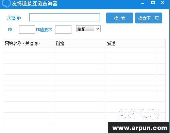Click the 关键词 keyword input field
This screenshot has width=170, height=134.
[x=65, y=17]
